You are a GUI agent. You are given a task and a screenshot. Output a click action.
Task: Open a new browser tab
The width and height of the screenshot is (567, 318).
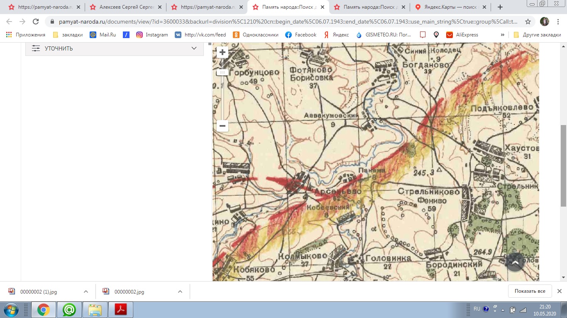tap(500, 7)
